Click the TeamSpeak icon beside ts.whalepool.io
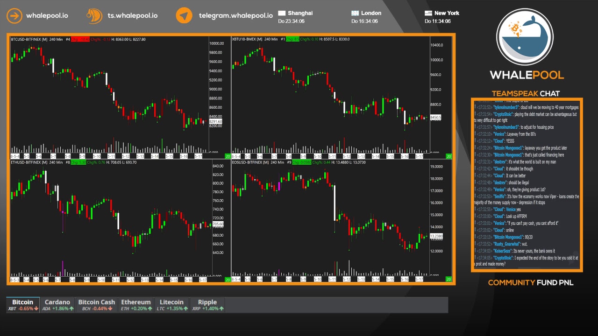Viewport: 598px width, 336px height. click(94, 15)
